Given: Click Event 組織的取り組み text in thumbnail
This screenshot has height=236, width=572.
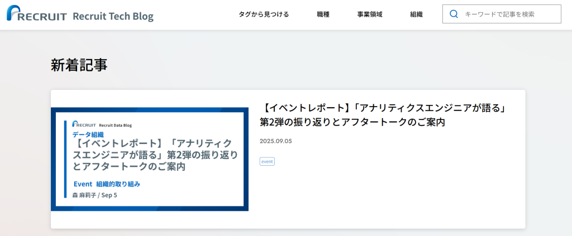Looking at the screenshot, I should pos(107,184).
